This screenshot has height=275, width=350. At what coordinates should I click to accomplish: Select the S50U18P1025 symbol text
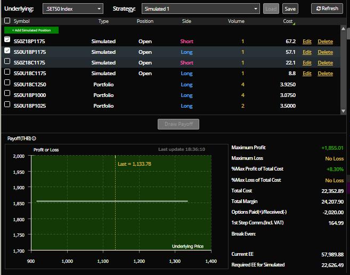click(x=30, y=106)
